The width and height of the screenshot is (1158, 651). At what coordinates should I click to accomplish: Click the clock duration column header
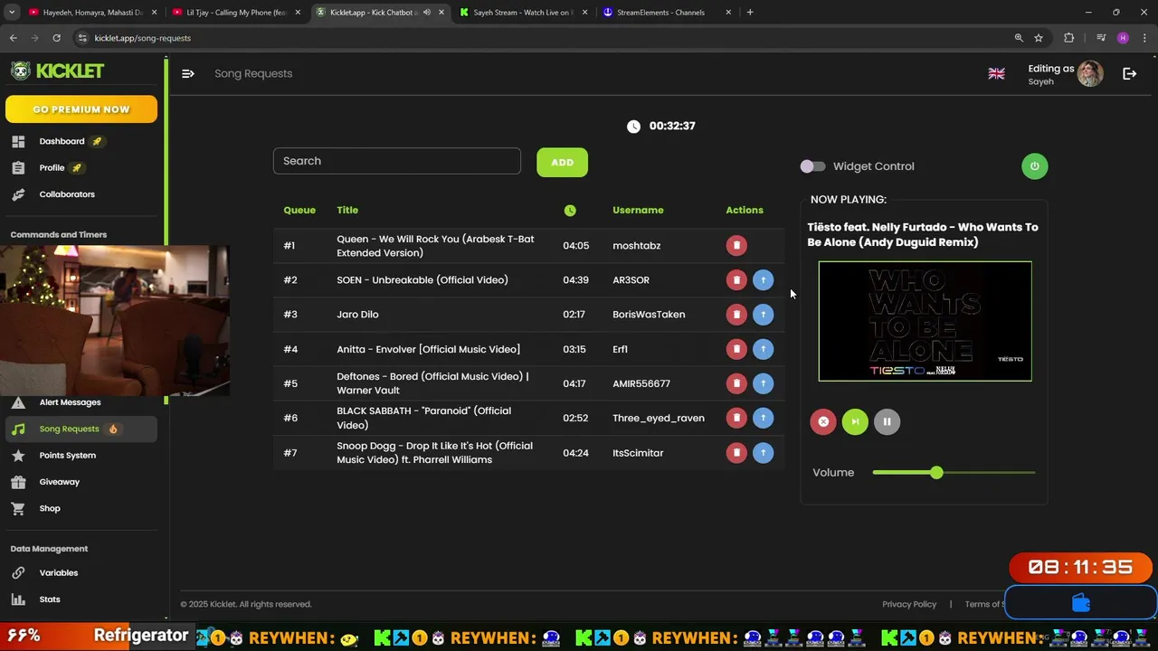point(570,210)
